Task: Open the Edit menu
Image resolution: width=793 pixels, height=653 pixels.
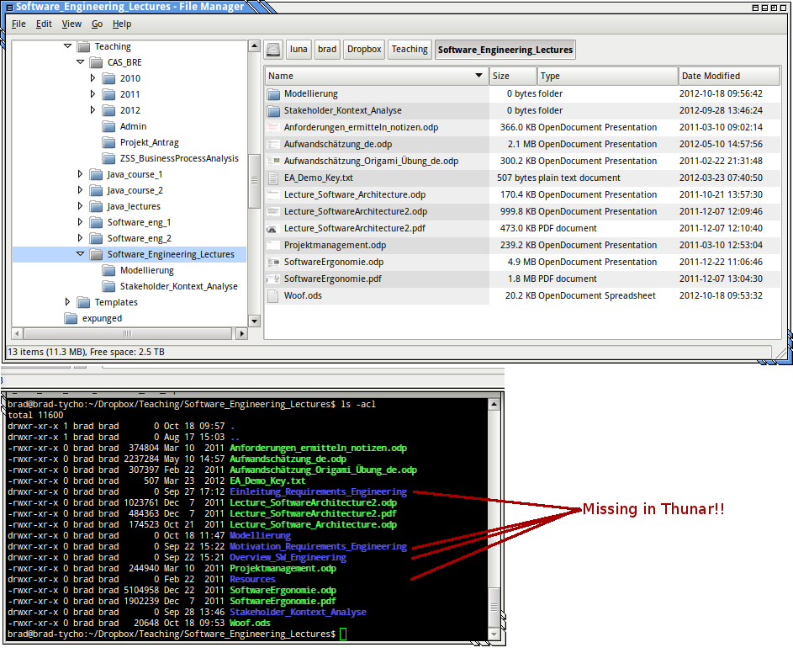Action: pos(44,24)
